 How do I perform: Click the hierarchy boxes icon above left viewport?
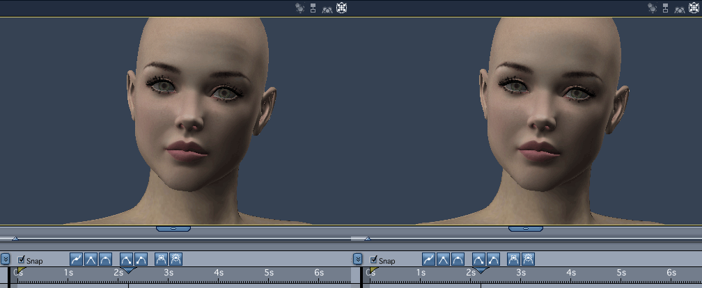[x=313, y=8]
